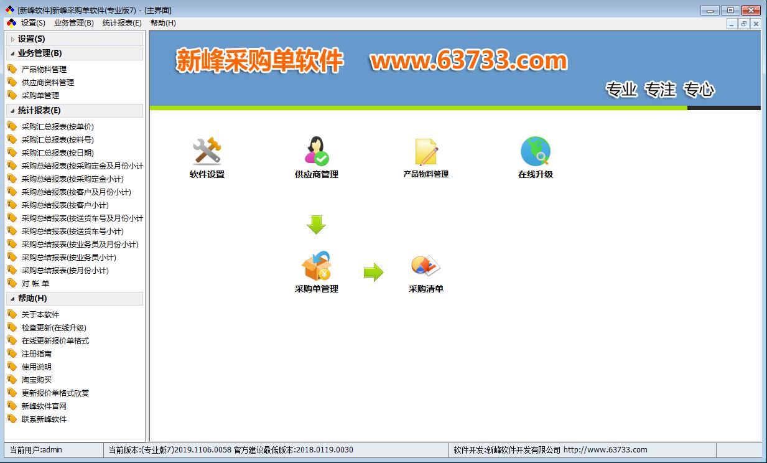Open the 统计报表(E) menu in menu bar
This screenshot has width=767, height=463.
122,23
